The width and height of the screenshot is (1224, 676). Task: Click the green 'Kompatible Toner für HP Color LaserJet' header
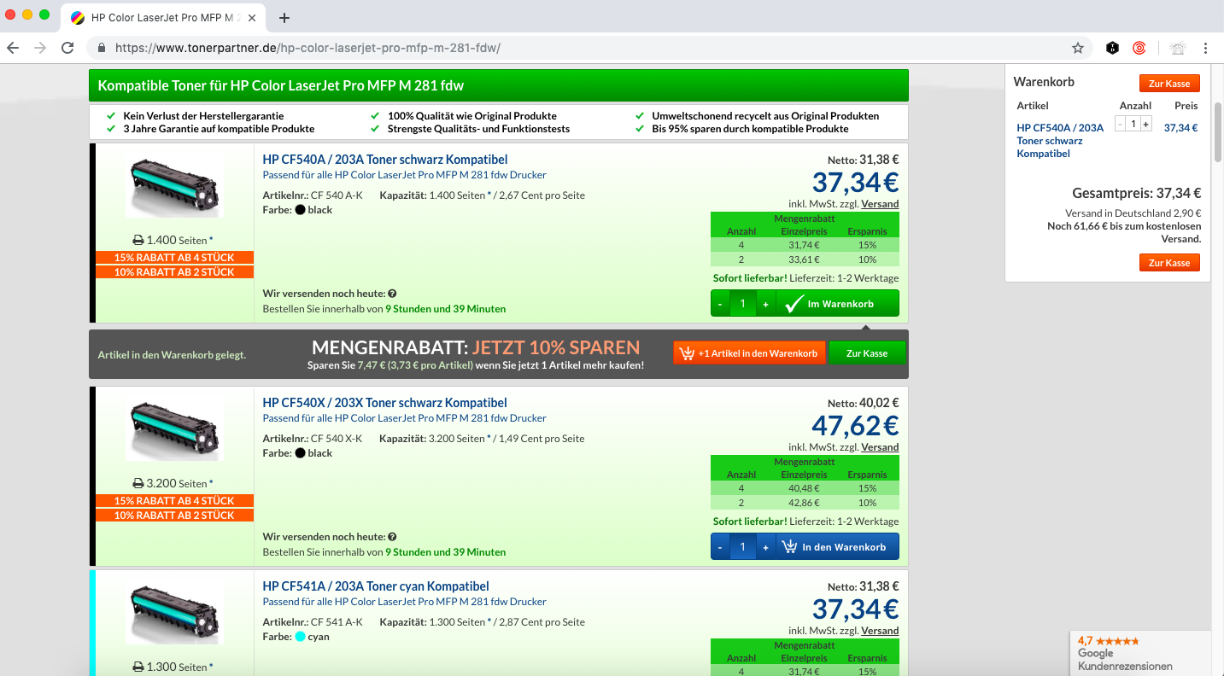point(499,85)
